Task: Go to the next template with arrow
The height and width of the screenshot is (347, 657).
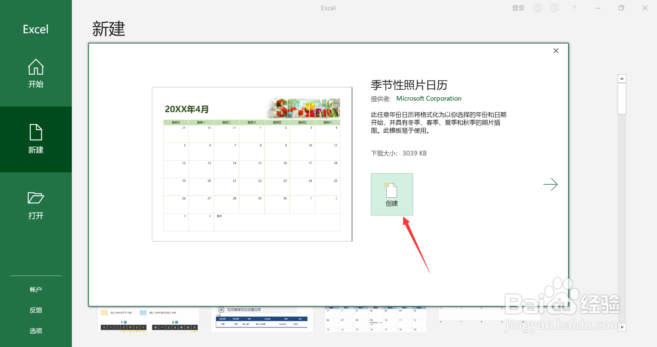Action: pos(550,184)
